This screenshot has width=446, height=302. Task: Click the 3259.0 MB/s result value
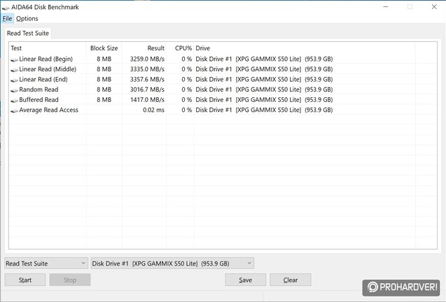tap(147, 59)
